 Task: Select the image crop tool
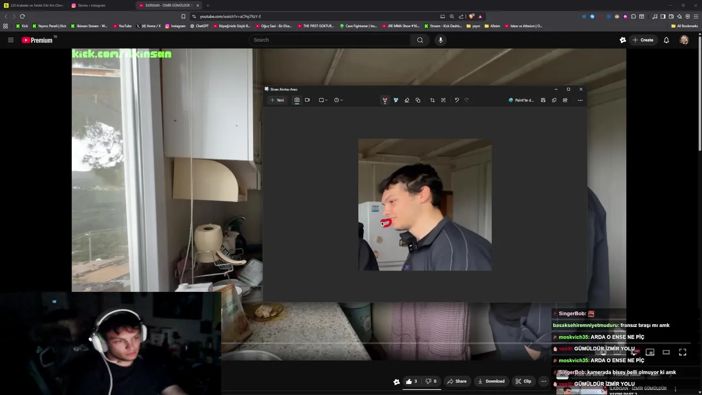(x=432, y=100)
